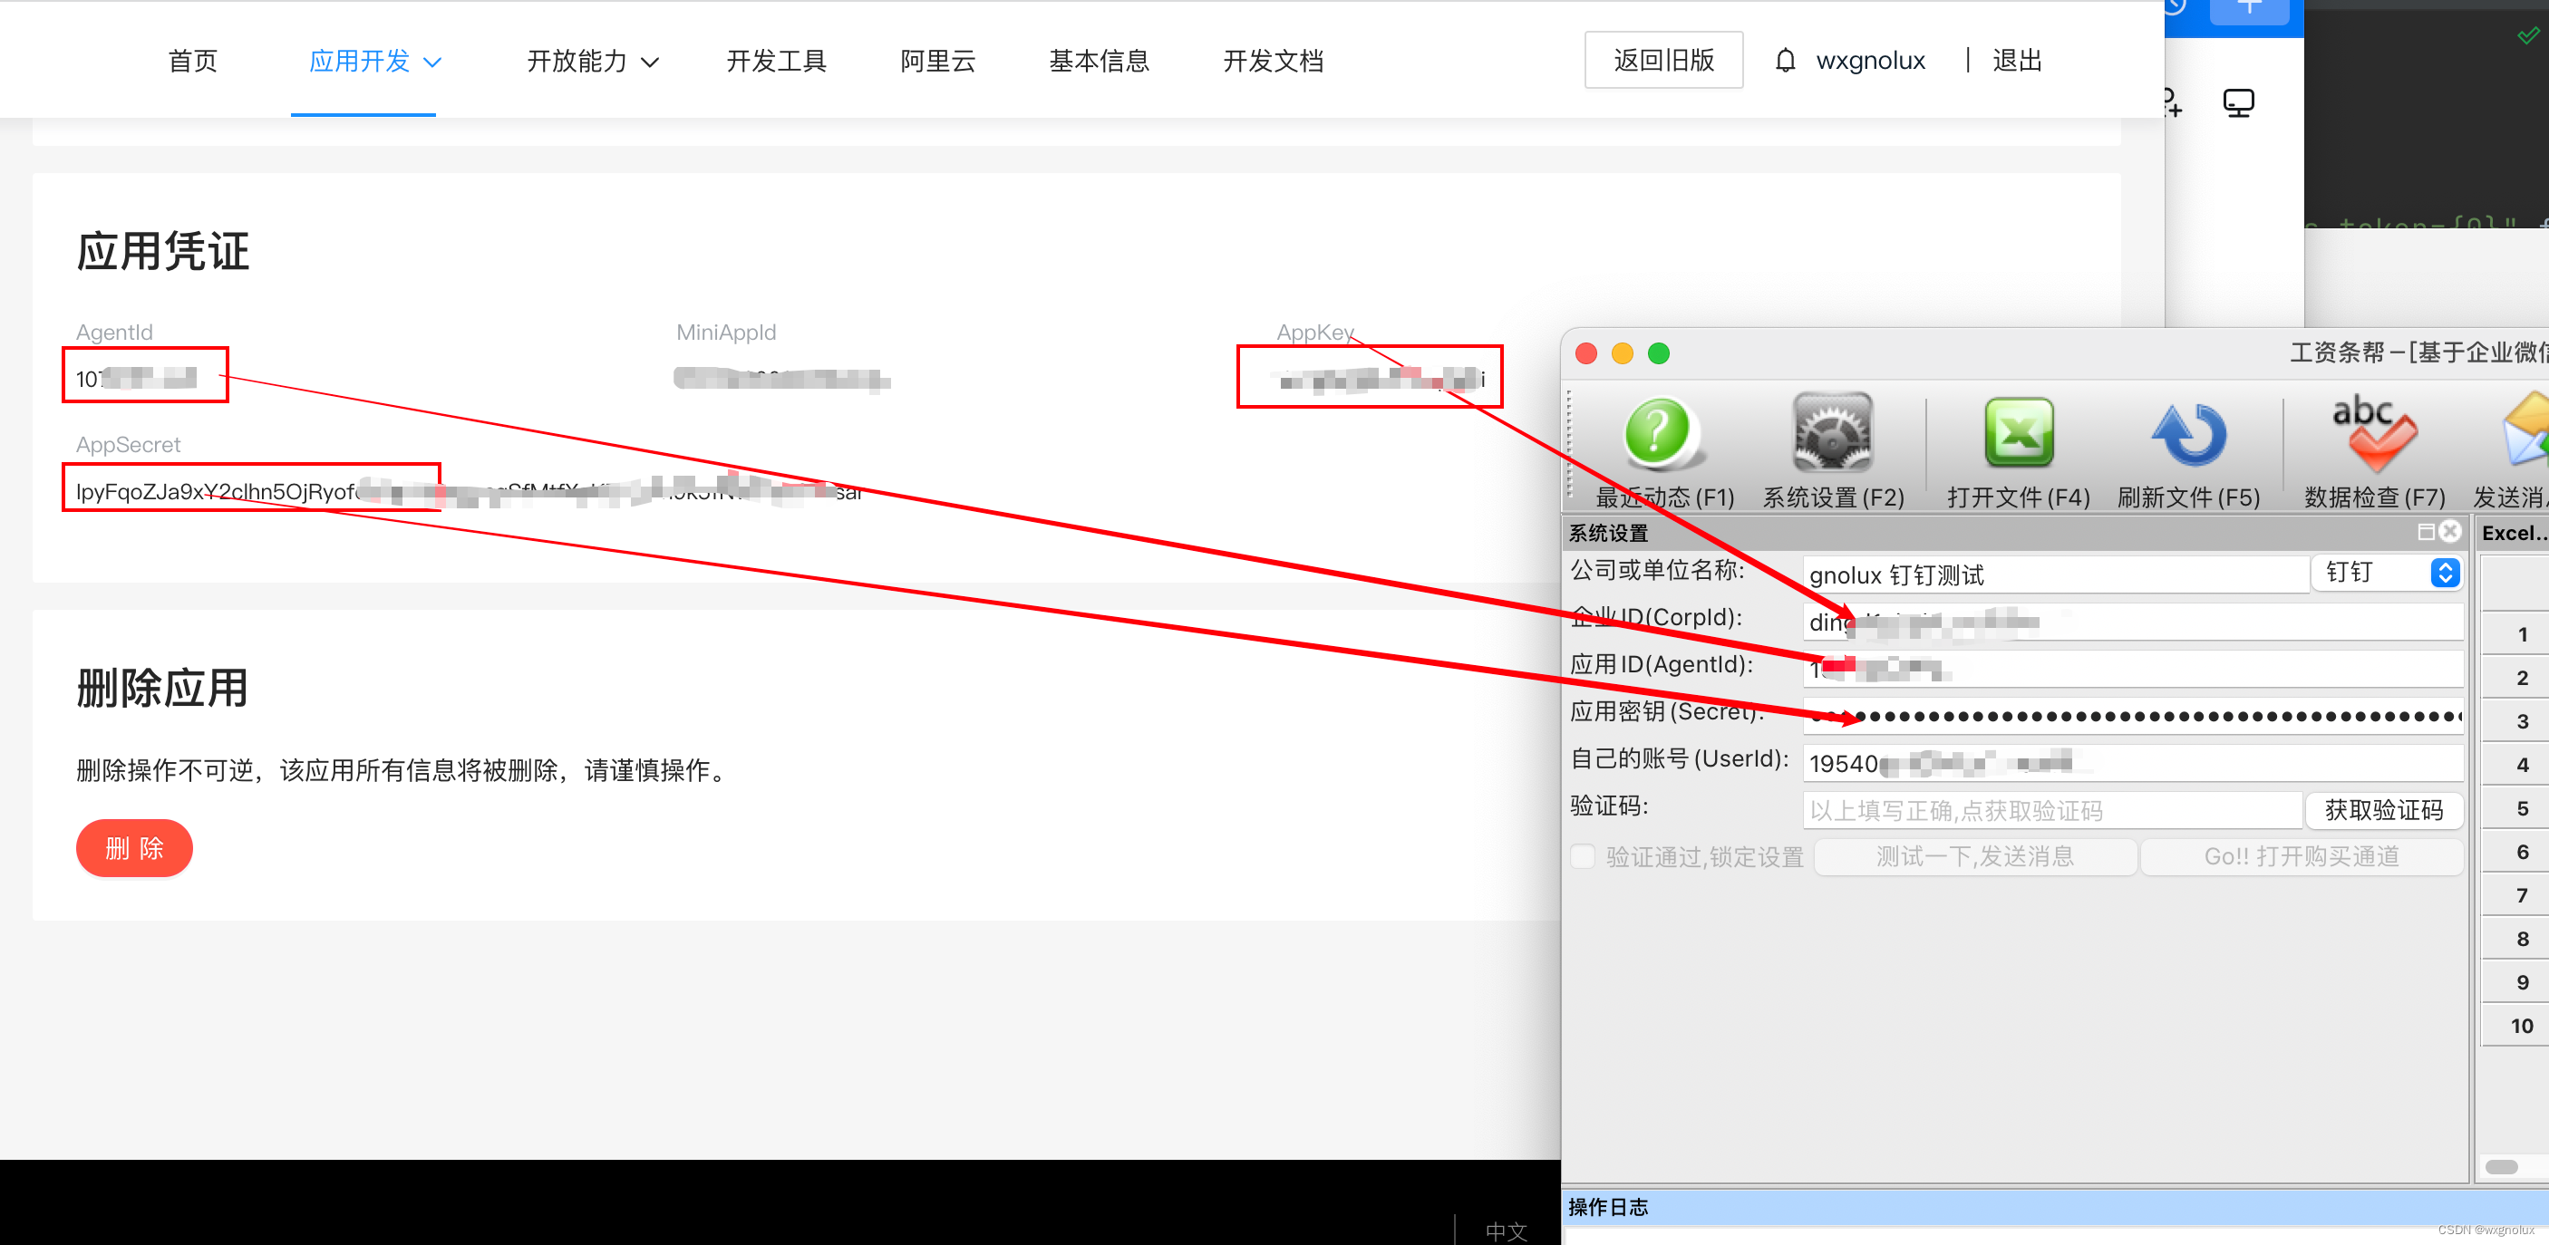Check 验证通过,锁定设置 checkbox
This screenshot has height=1245, width=2549.
pos(1584,856)
